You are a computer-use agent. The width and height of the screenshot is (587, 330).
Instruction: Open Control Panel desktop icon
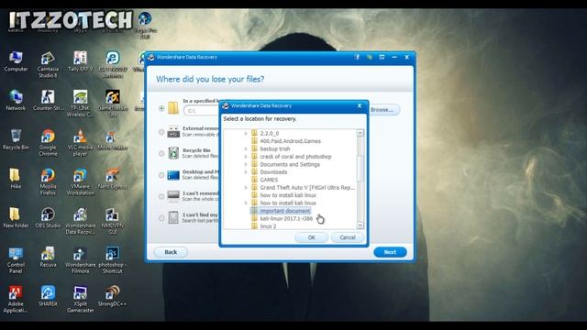pos(16,260)
